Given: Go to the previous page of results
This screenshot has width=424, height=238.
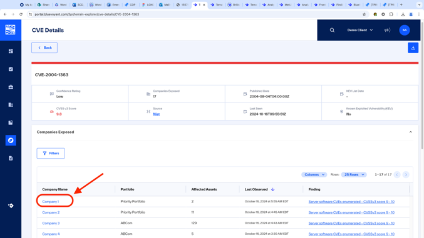Looking at the screenshot, I should [x=397, y=174].
